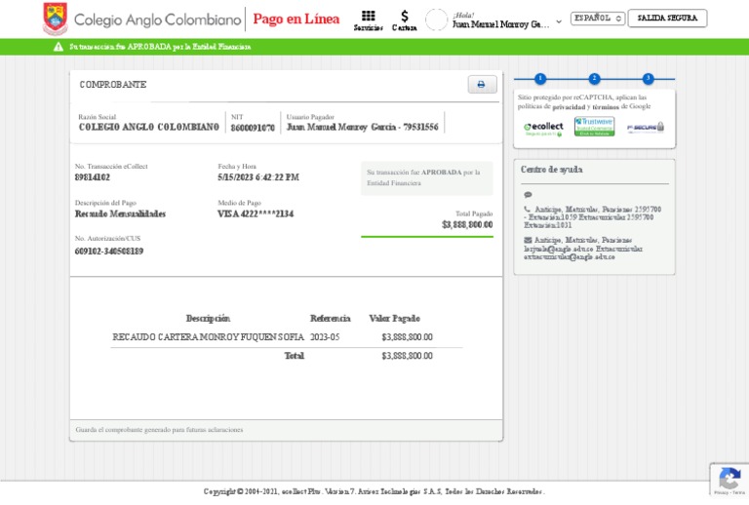
Task: Click the Pago en Línea header title
Action: [296, 19]
